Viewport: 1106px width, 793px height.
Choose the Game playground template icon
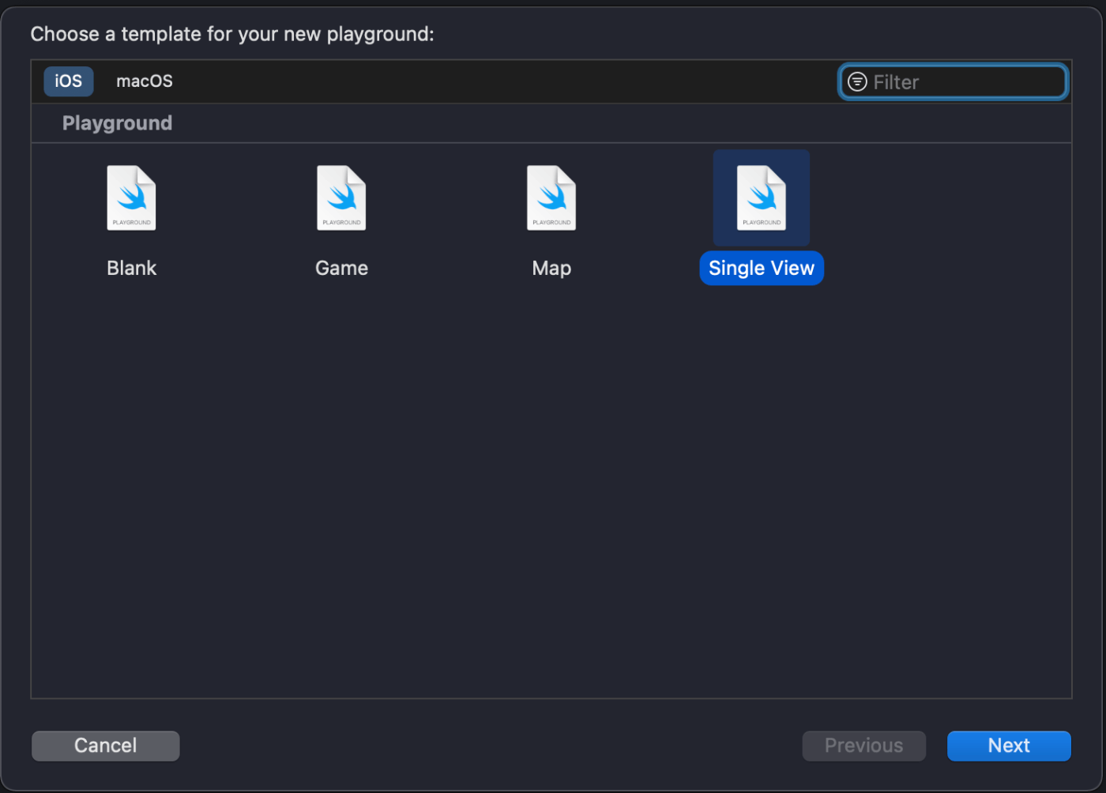pos(341,198)
